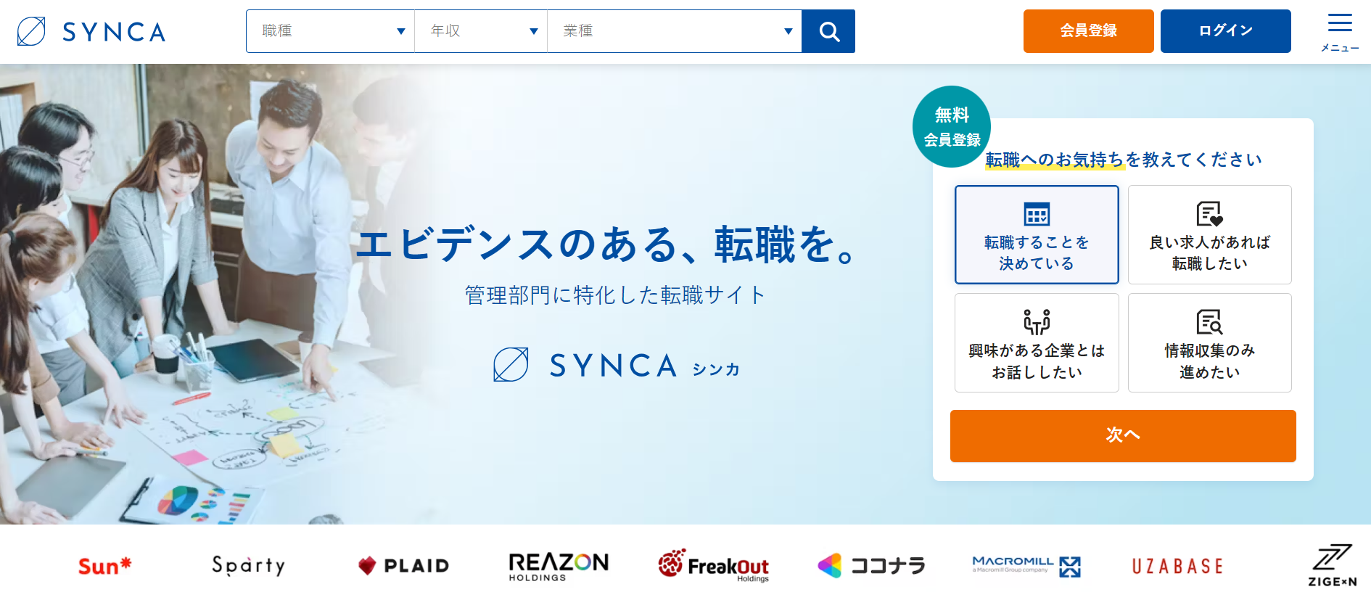
Task: Click the UZABASE logo
Action: pos(1178,566)
